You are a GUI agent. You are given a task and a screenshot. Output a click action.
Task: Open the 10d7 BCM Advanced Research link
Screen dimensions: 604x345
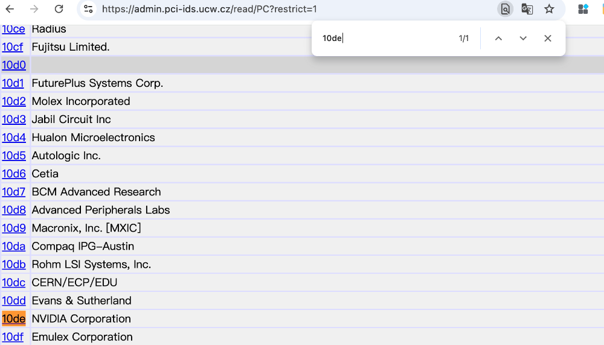point(14,192)
